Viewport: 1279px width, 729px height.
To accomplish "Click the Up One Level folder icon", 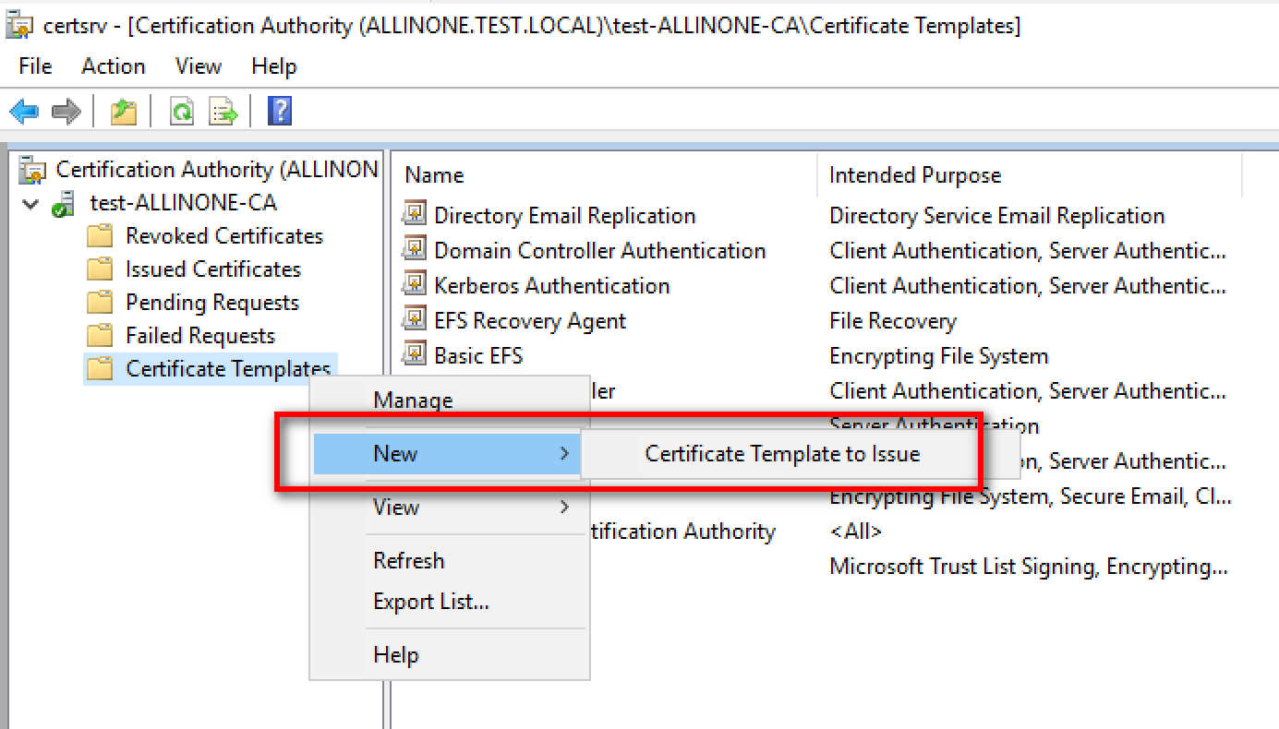I will 124,113.
